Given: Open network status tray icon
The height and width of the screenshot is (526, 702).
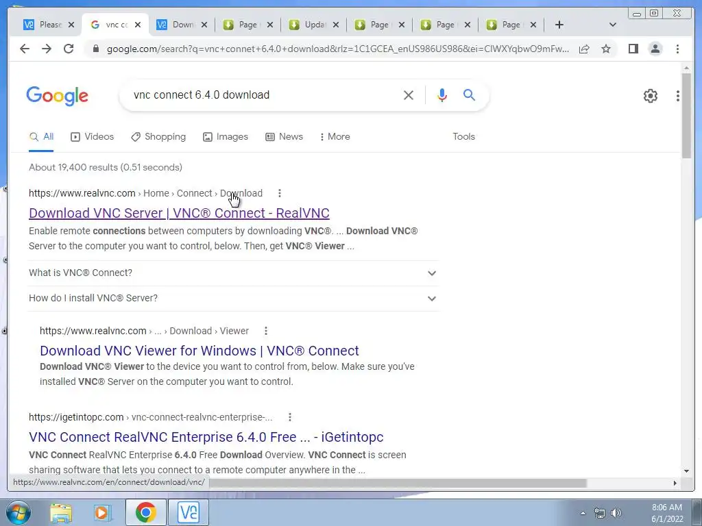Looking at the screenshot, I should point(599,513).
